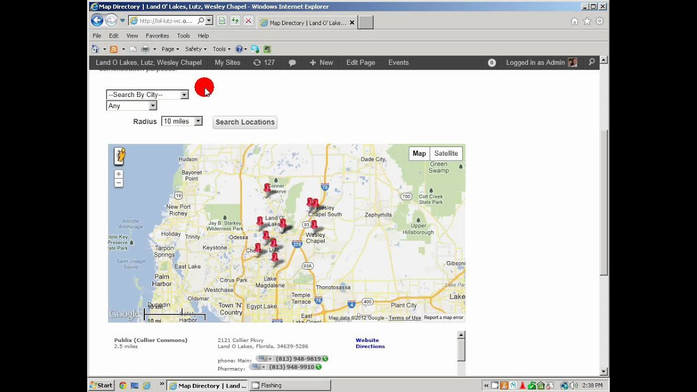The image size is (697, 392).
Task: Expand the recent pages dropdown arrow
Action: tap(123, 21)
